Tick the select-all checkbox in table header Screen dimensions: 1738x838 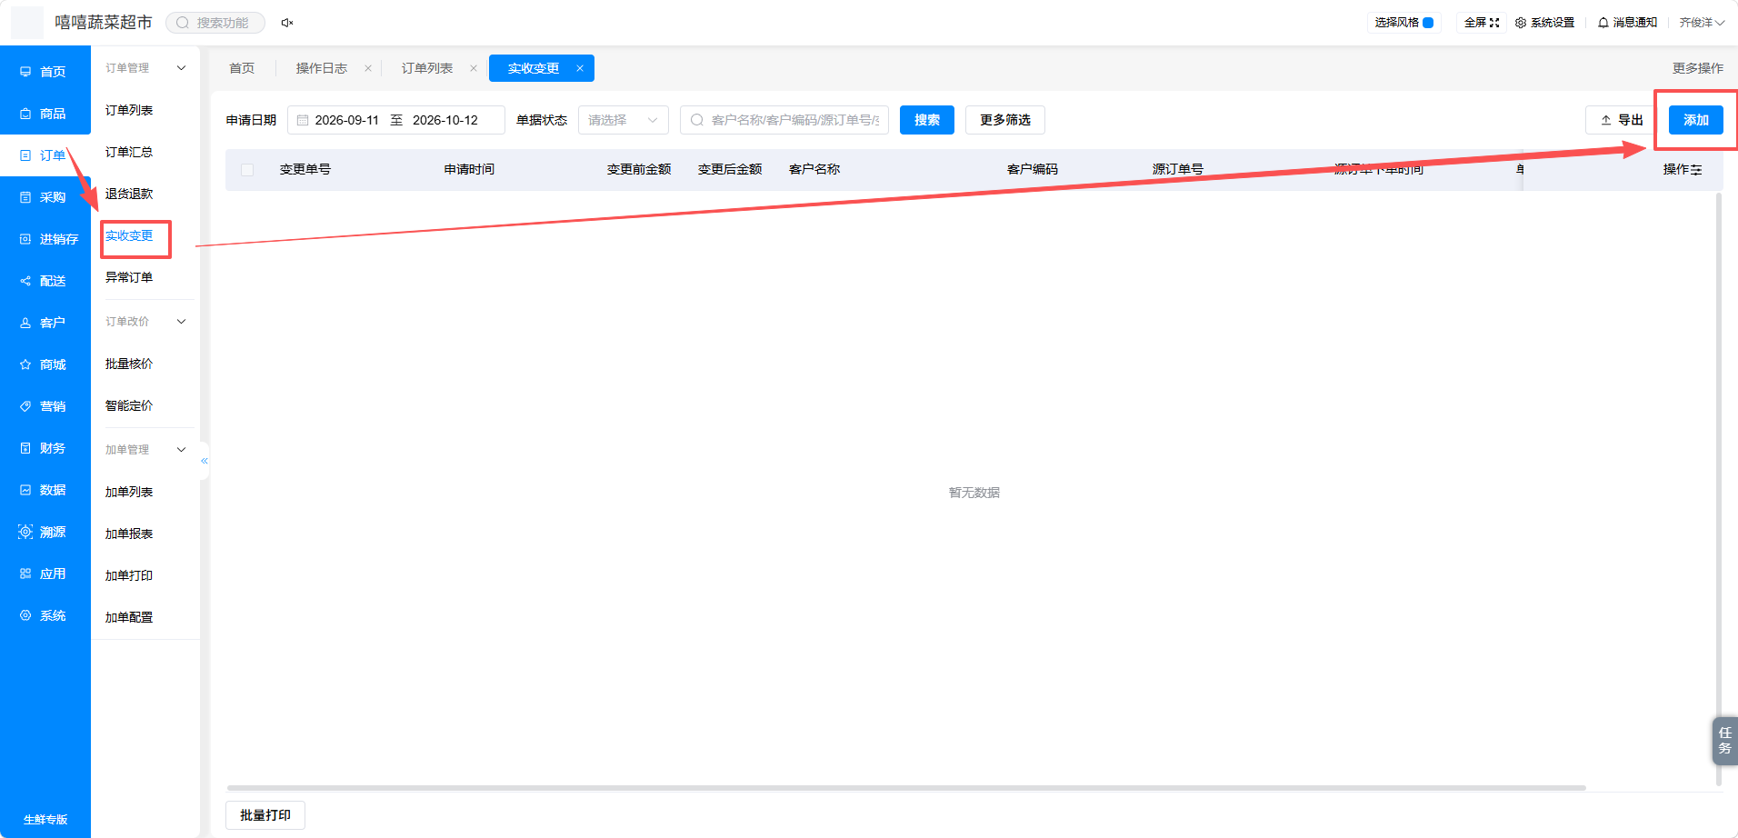click(247, 170)
